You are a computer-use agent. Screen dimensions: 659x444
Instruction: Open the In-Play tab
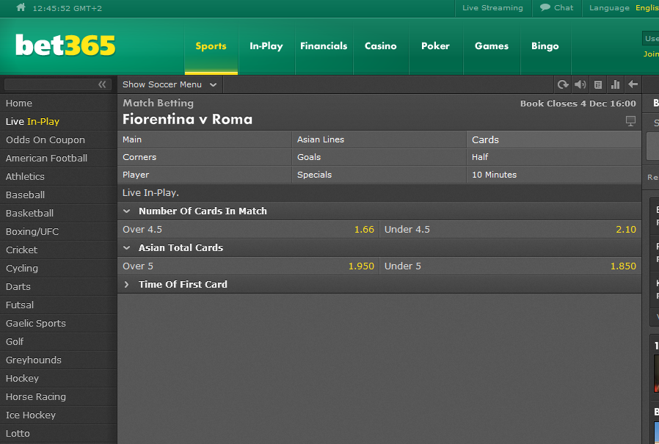[266, 46]
